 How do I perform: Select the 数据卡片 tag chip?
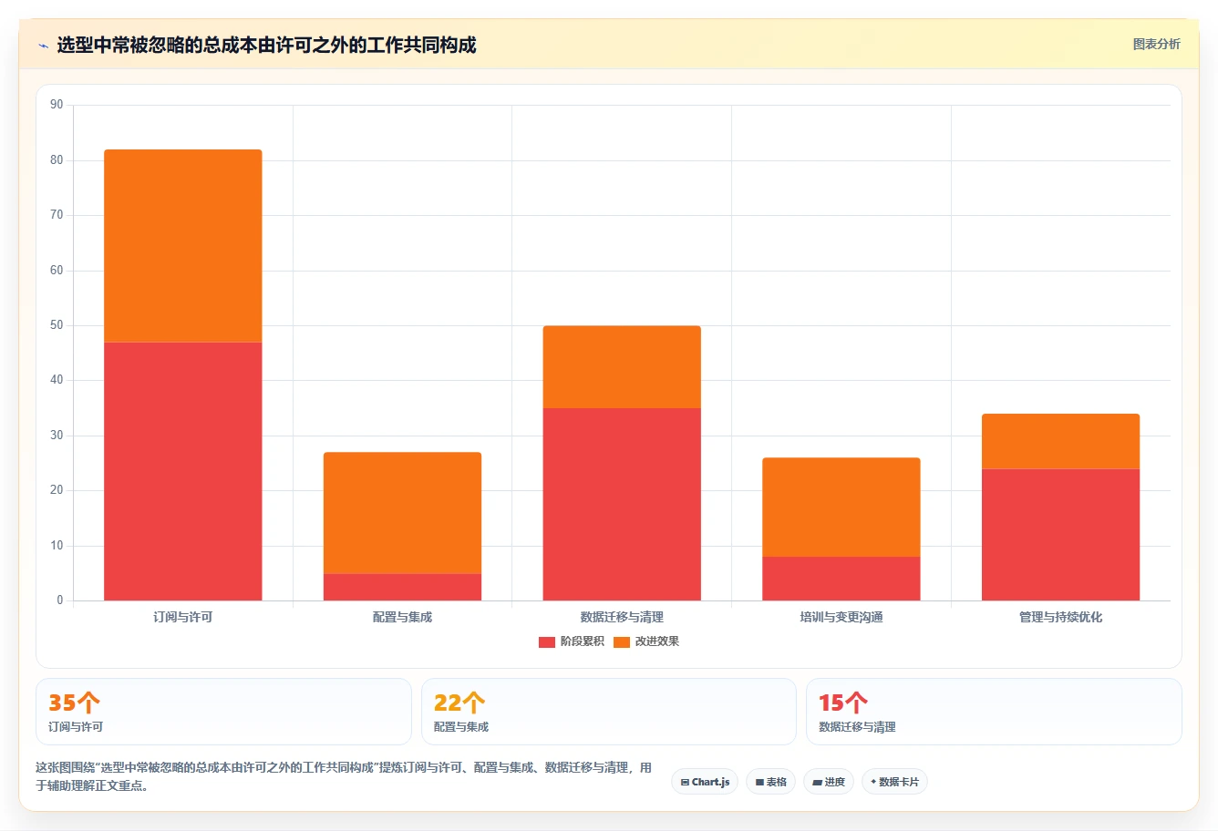tap(894, 782)
